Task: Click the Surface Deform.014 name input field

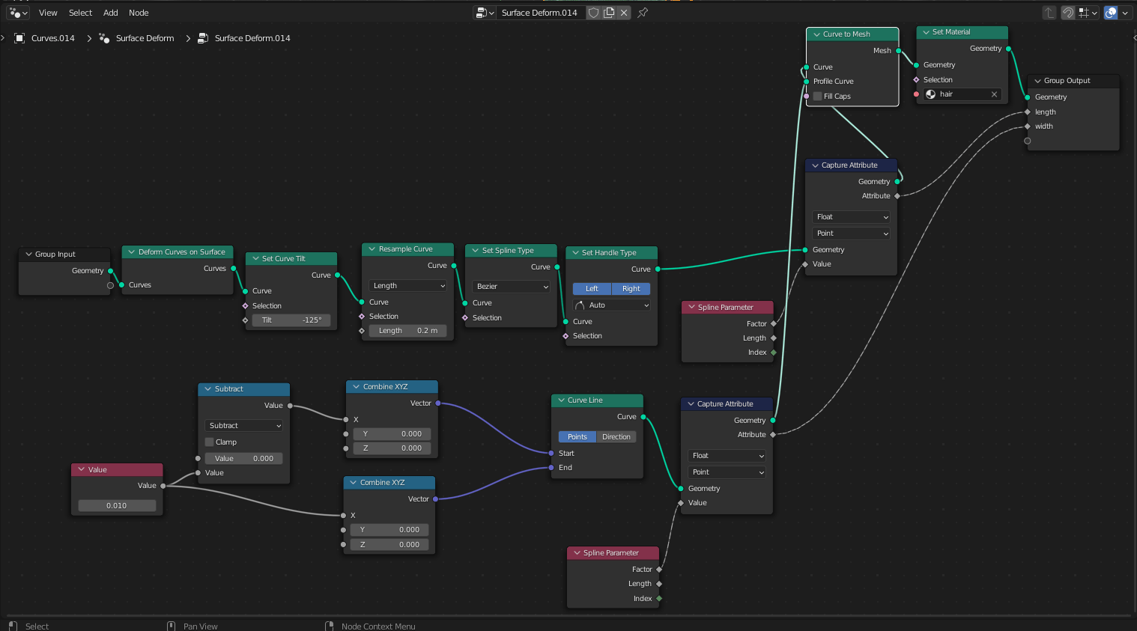Action: (541, 12)
